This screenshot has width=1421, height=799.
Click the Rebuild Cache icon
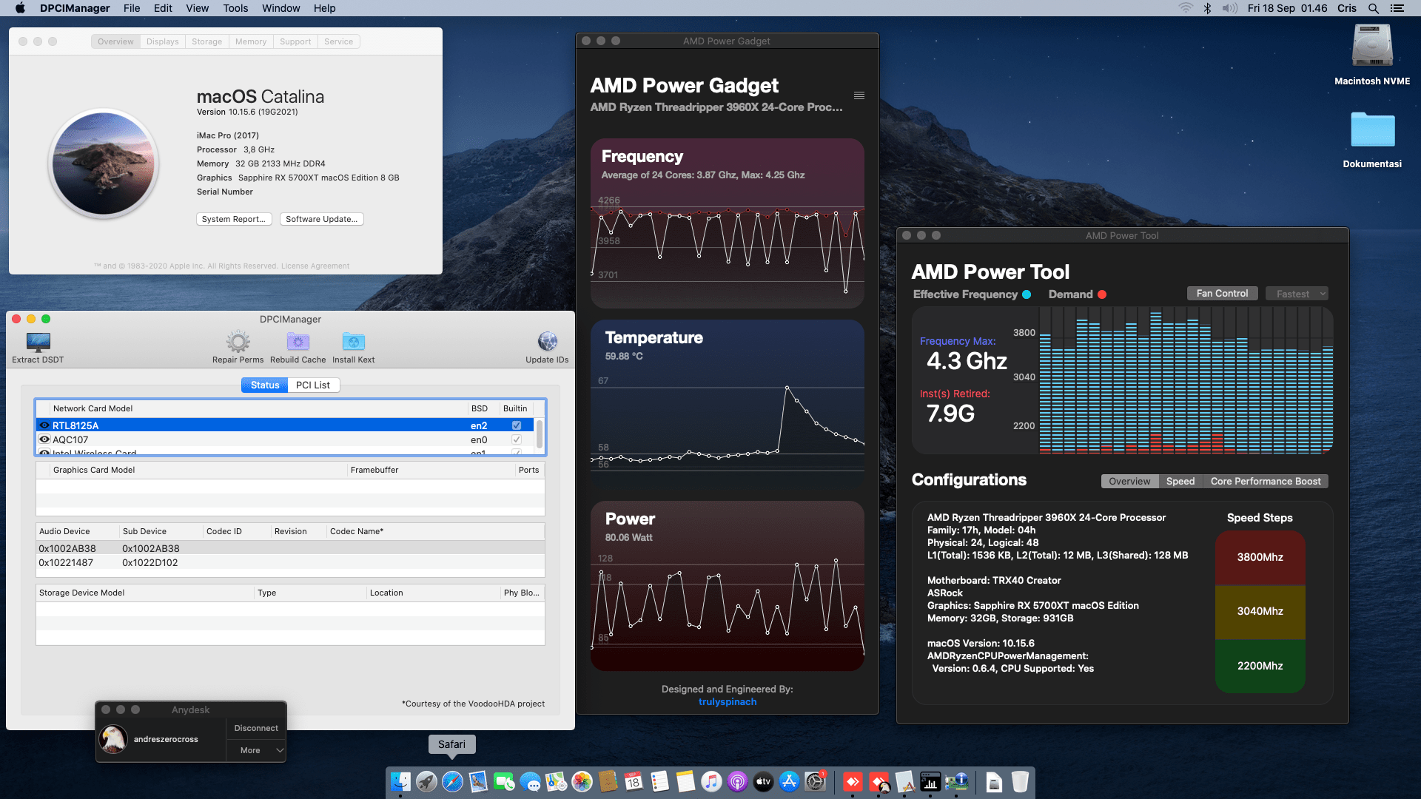coord(298,342)
